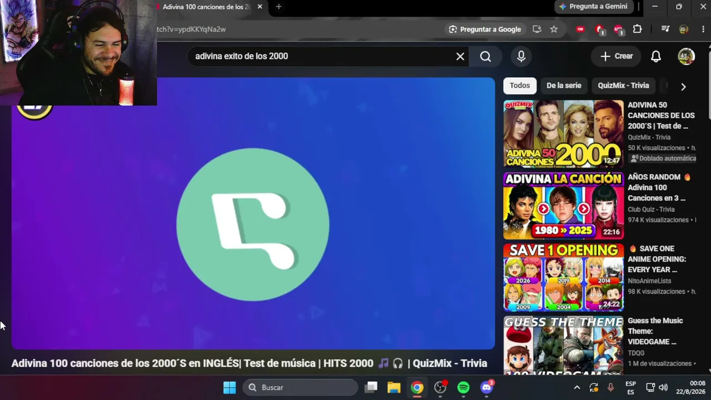Screen dimensions: 711x400
Task: Open the clock and date panel
Action: click(x=691, y=388)
